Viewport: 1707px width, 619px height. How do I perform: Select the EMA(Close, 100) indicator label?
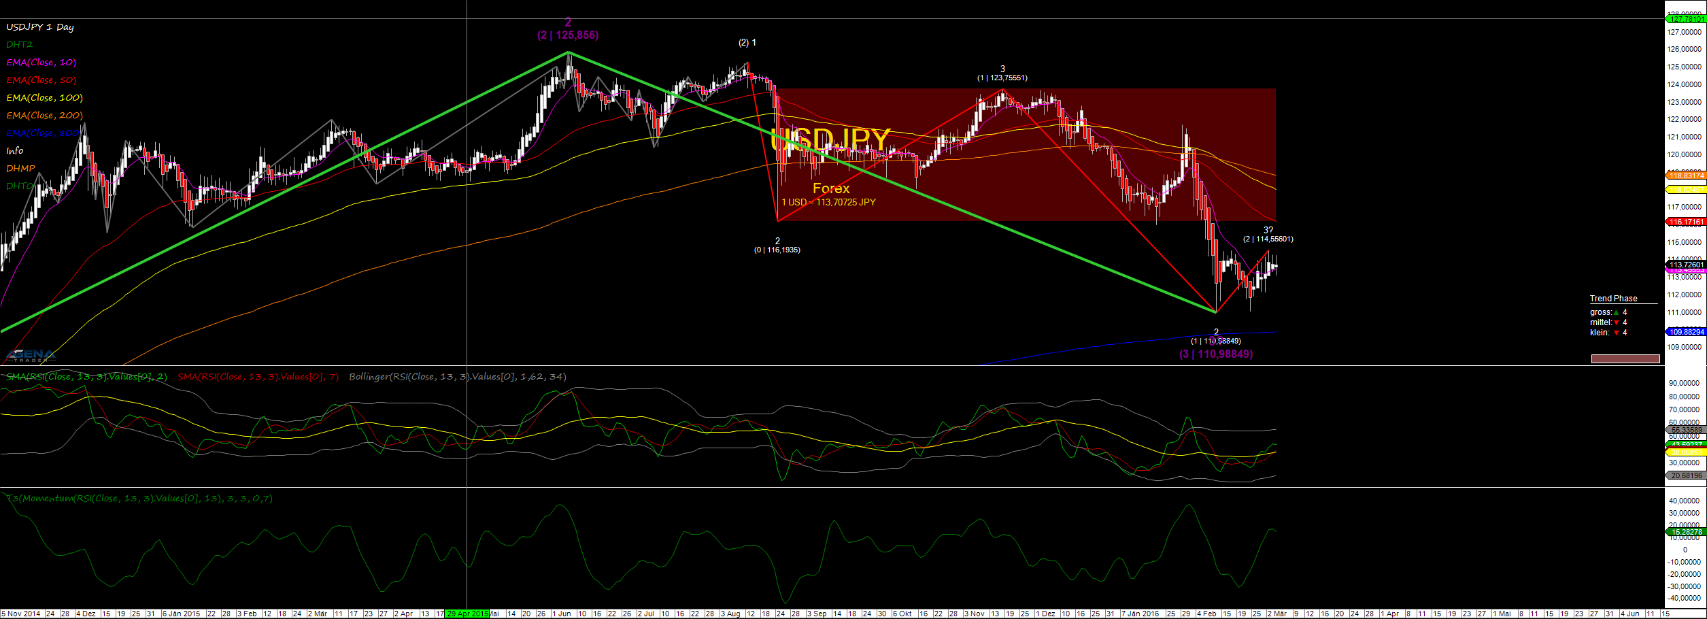[45, 98]
